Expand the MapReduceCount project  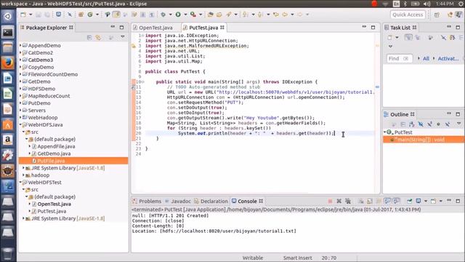pyautogui.click(x=20, y=96)
